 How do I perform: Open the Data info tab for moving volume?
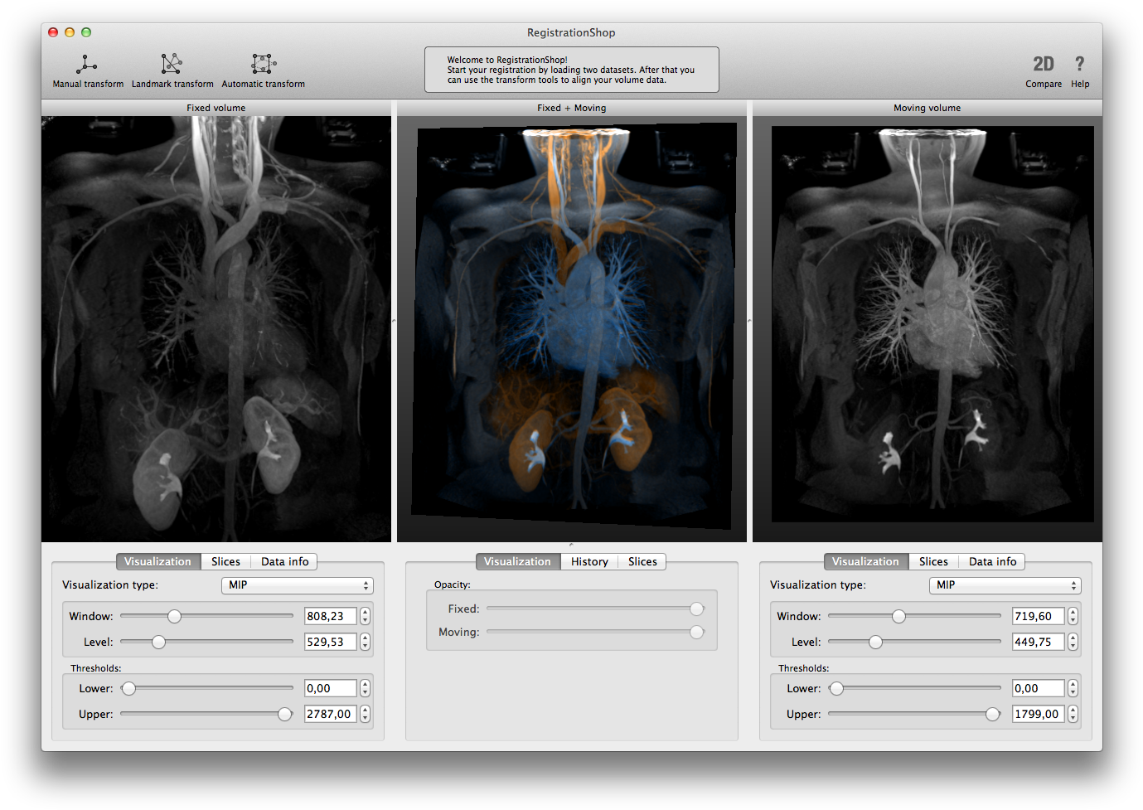[992, 561]
